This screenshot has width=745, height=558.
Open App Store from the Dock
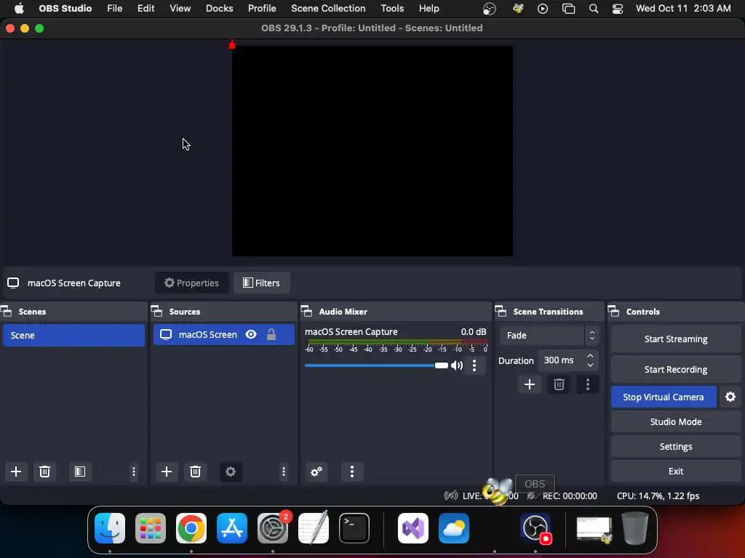tap(232, 528)
